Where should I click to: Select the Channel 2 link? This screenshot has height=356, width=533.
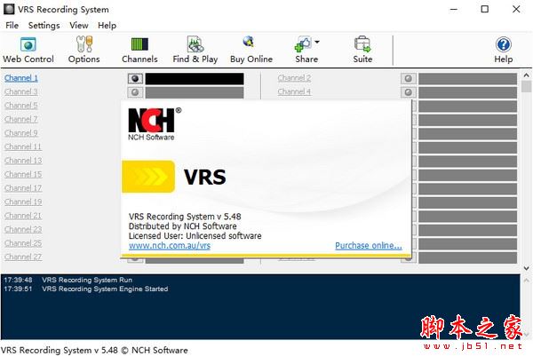[294, 78]
